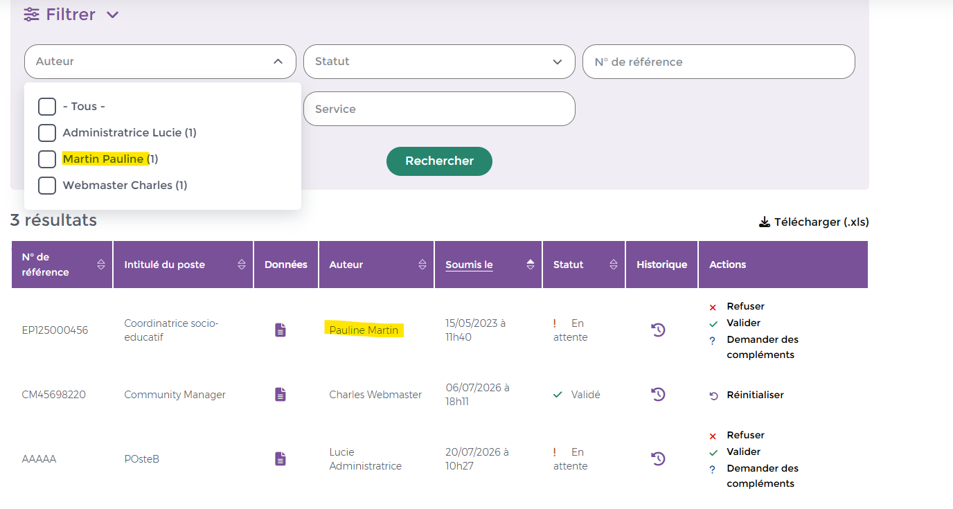Screen dimensions: 953x509
Task: Focus the N° de référence input field
Action: (x=719, y=62)
